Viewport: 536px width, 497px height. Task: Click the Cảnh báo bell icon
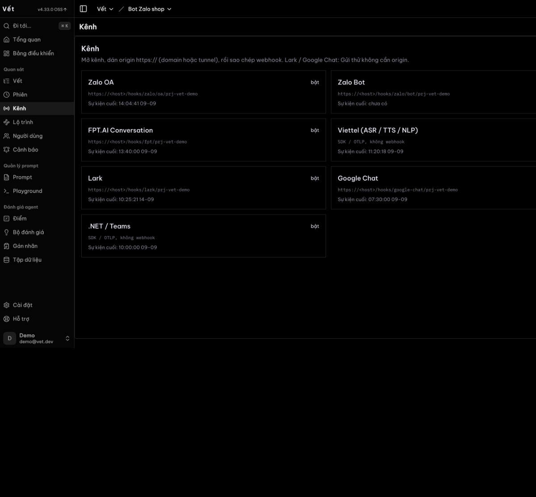[6, 150]
